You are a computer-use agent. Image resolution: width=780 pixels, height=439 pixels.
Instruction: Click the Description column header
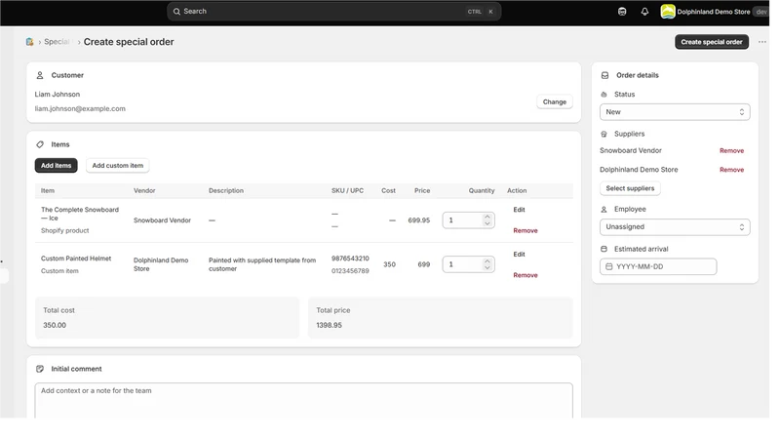(x=226, y=190)
